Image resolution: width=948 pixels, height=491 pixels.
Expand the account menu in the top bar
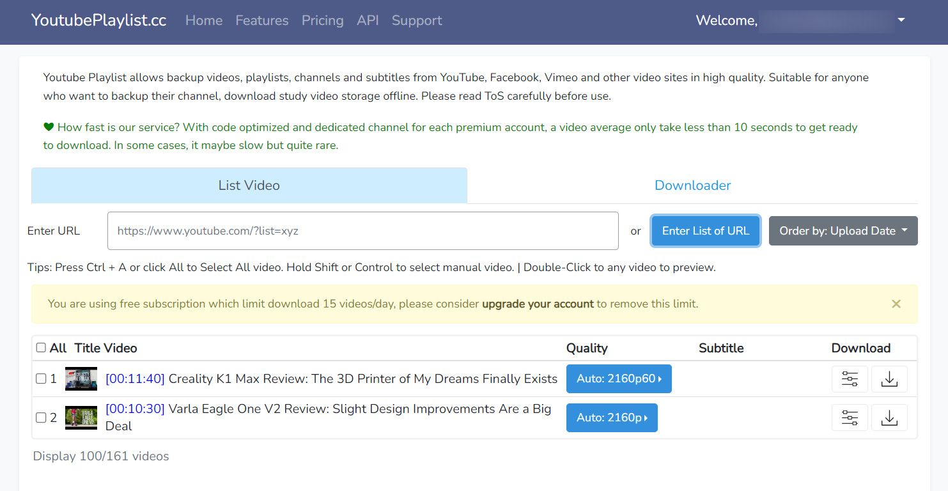901,20
